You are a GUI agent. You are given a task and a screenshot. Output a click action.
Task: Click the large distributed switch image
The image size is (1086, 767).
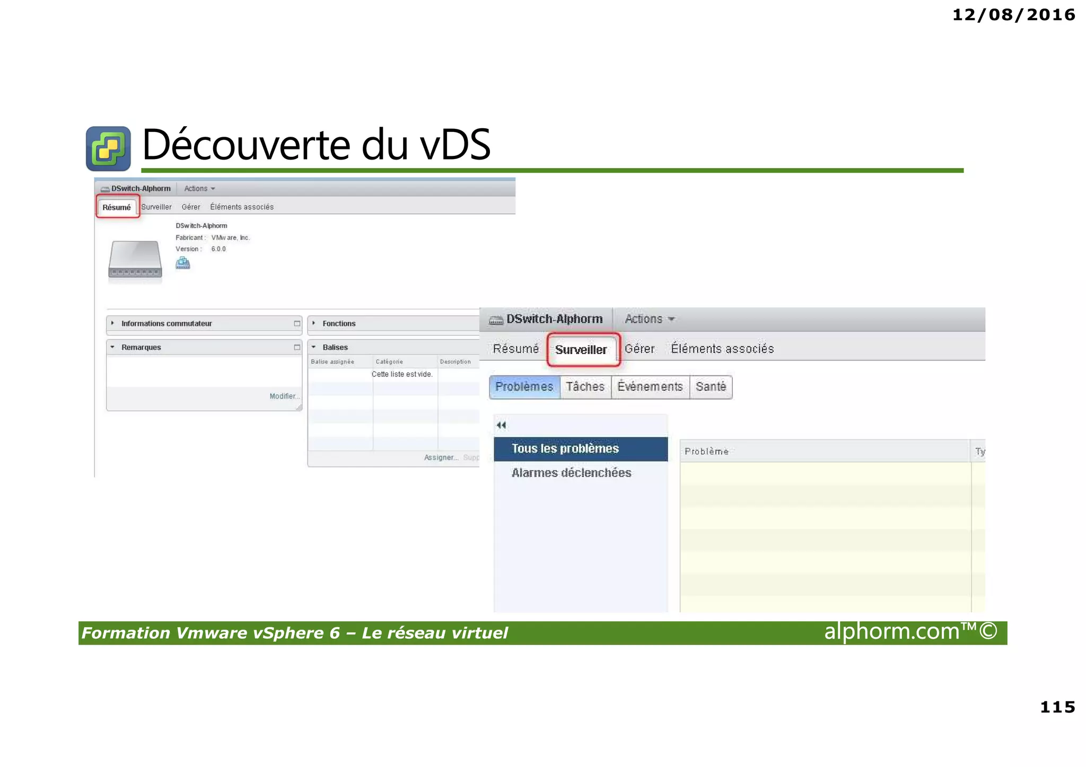pos(135,259)
